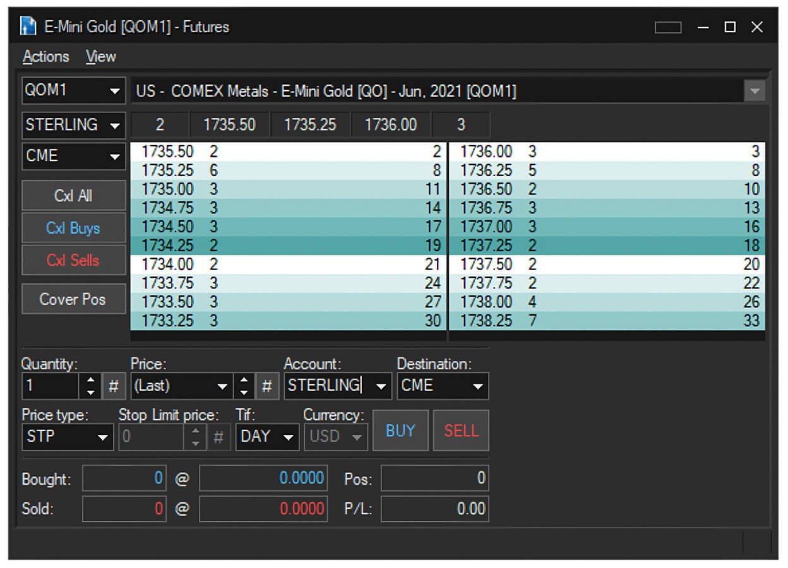Viewport: 788px width, 568px height.
Task: Expand the contract description dropdown arrow
Action: [755, 92]
